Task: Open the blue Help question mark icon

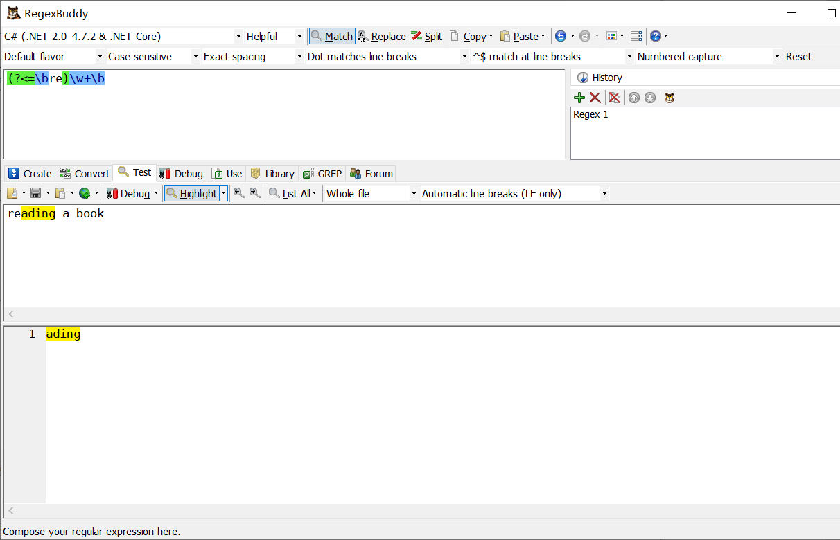Action: pyautogui.click(x=656, y=36)
